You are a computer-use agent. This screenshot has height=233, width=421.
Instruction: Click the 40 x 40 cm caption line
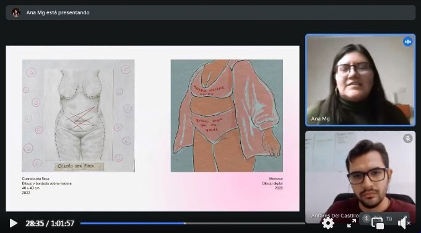30,188
